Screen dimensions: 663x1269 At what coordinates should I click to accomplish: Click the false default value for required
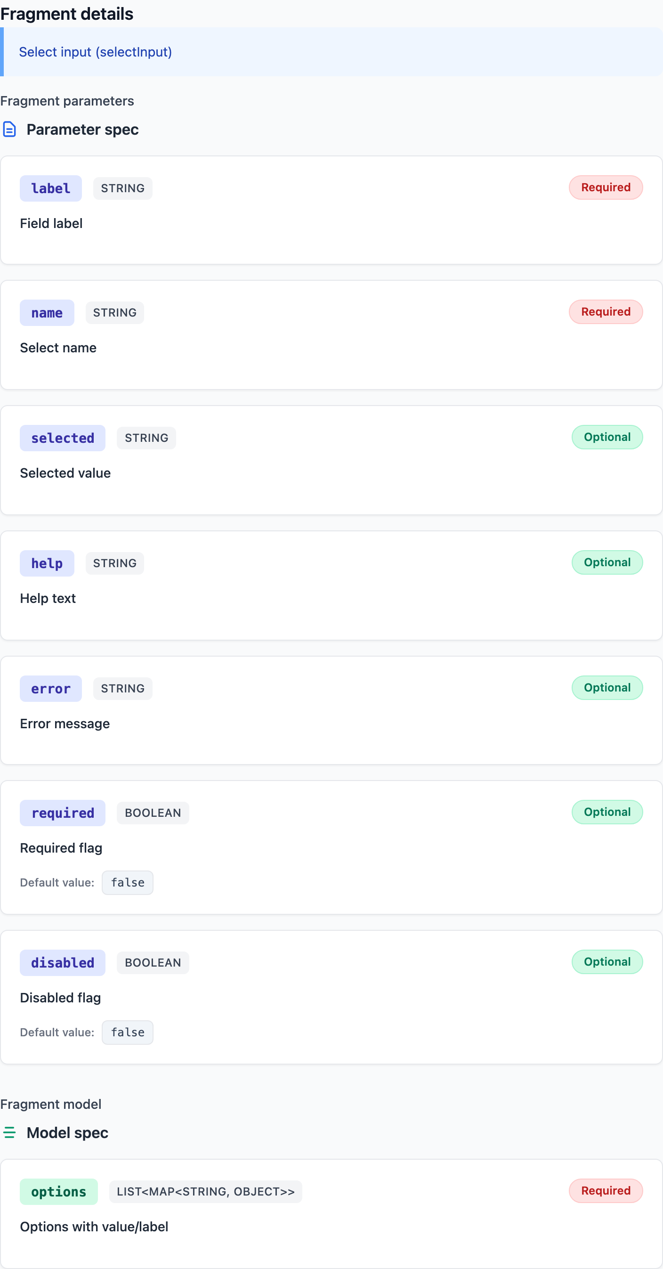point(128,882)
